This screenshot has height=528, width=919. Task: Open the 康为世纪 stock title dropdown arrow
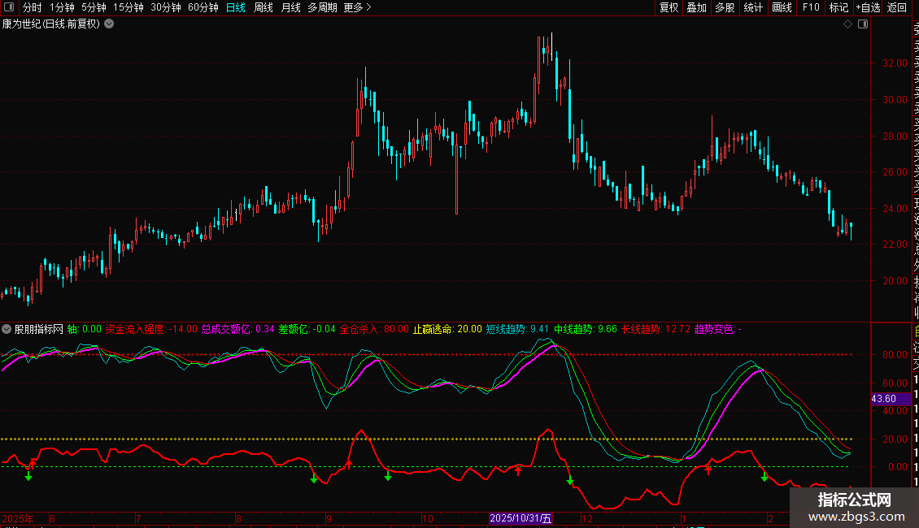coord(109,24)
